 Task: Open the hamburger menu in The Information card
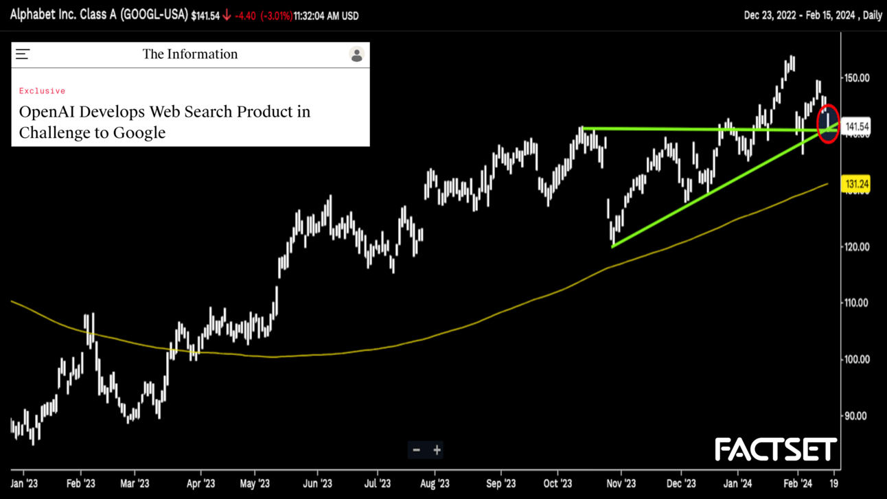[x=23, y=54]
